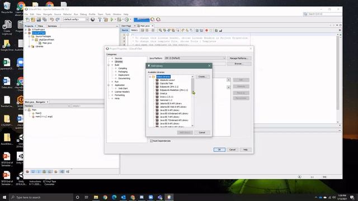This screenshot has height=201, width=358.
Task: Click Help in the Project Properties dialog
Action: tap(246, 150)
